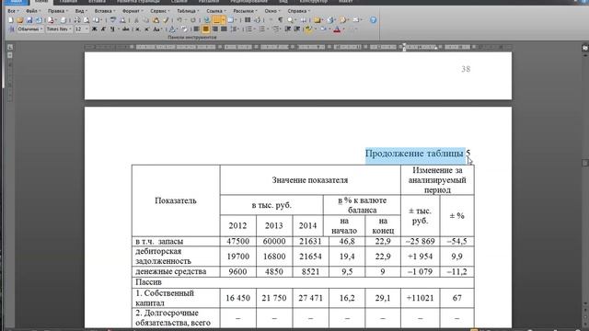Click the blue Help question icon

(374, 20)
